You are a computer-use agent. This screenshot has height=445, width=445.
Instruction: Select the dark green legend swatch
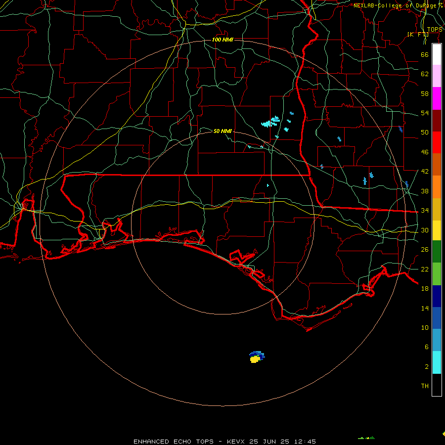(x=437, y=252)
